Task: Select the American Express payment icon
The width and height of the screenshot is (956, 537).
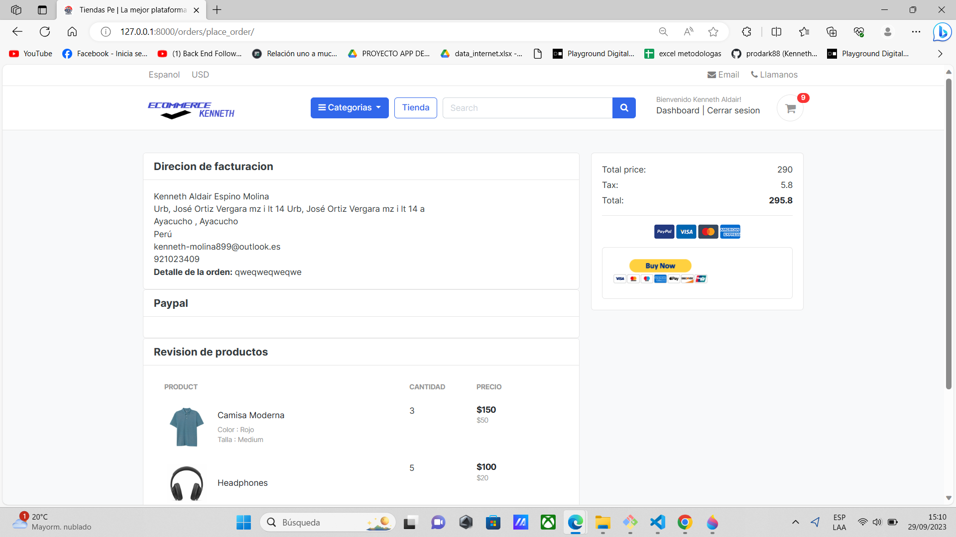Action: coord(730,231)
